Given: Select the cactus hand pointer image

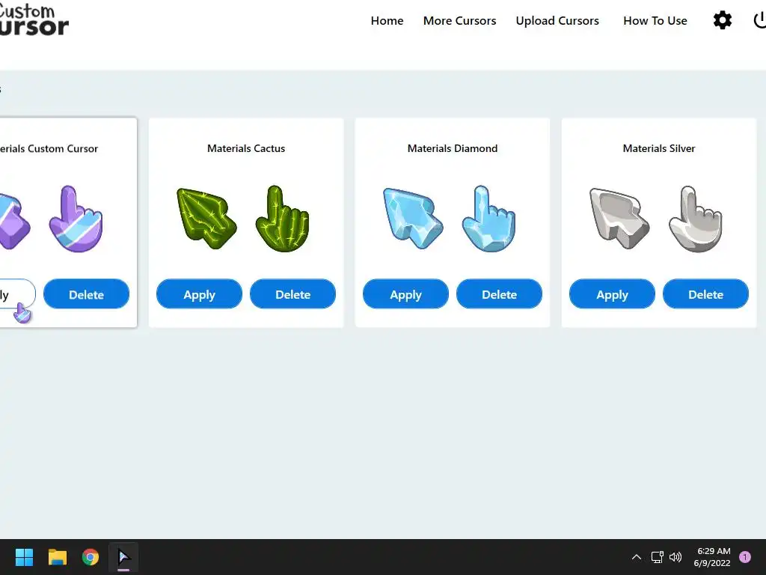Looking at the screenshot, I should (x=282, y=219).
